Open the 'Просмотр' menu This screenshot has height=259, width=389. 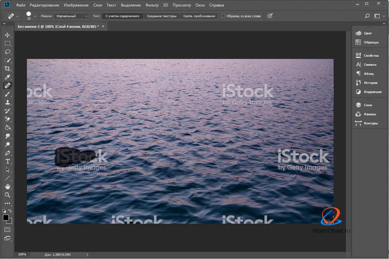pyautogui.click(x=182, y=5)
